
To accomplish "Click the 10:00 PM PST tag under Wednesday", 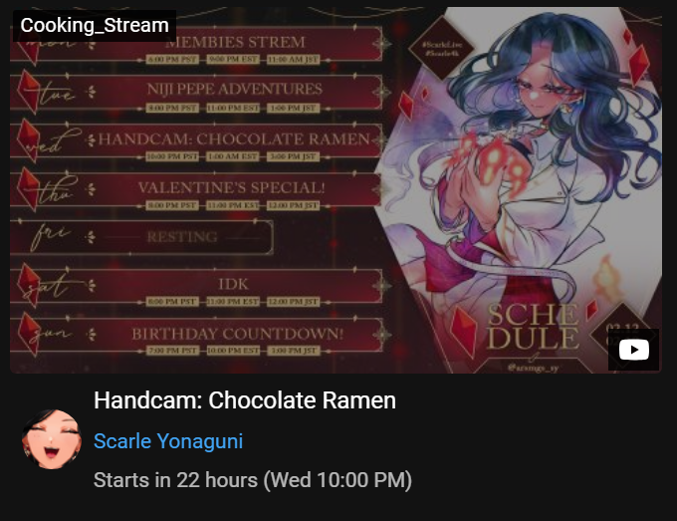I will (x=172, y=156).
